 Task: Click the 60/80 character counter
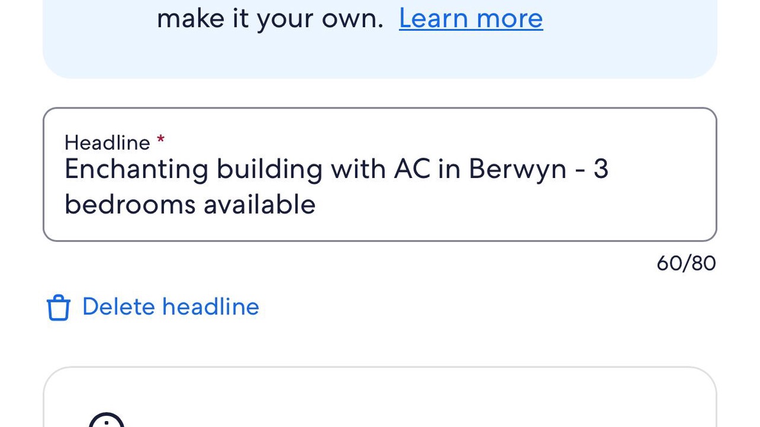coord(686,263)
